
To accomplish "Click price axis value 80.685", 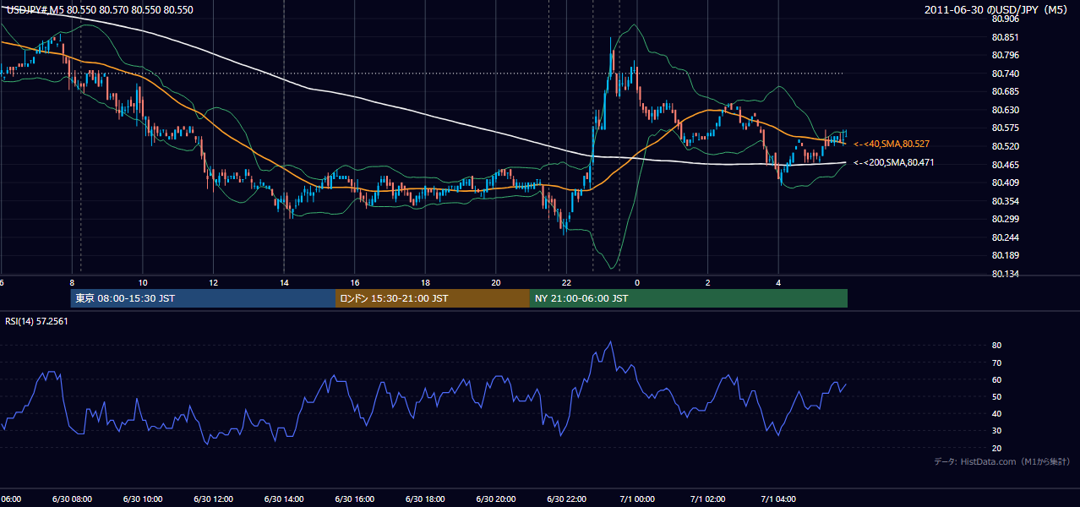I will (1005, 91).
